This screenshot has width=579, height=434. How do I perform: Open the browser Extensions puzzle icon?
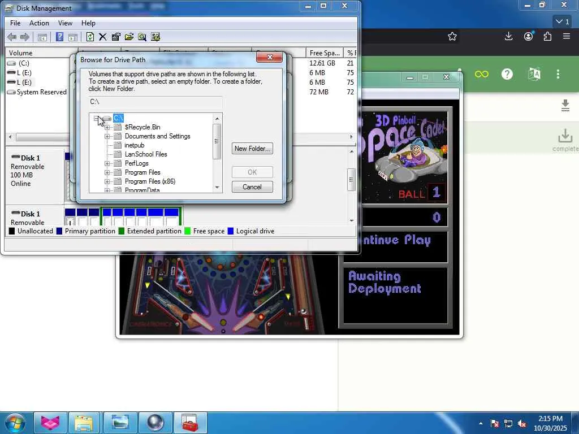547,36
